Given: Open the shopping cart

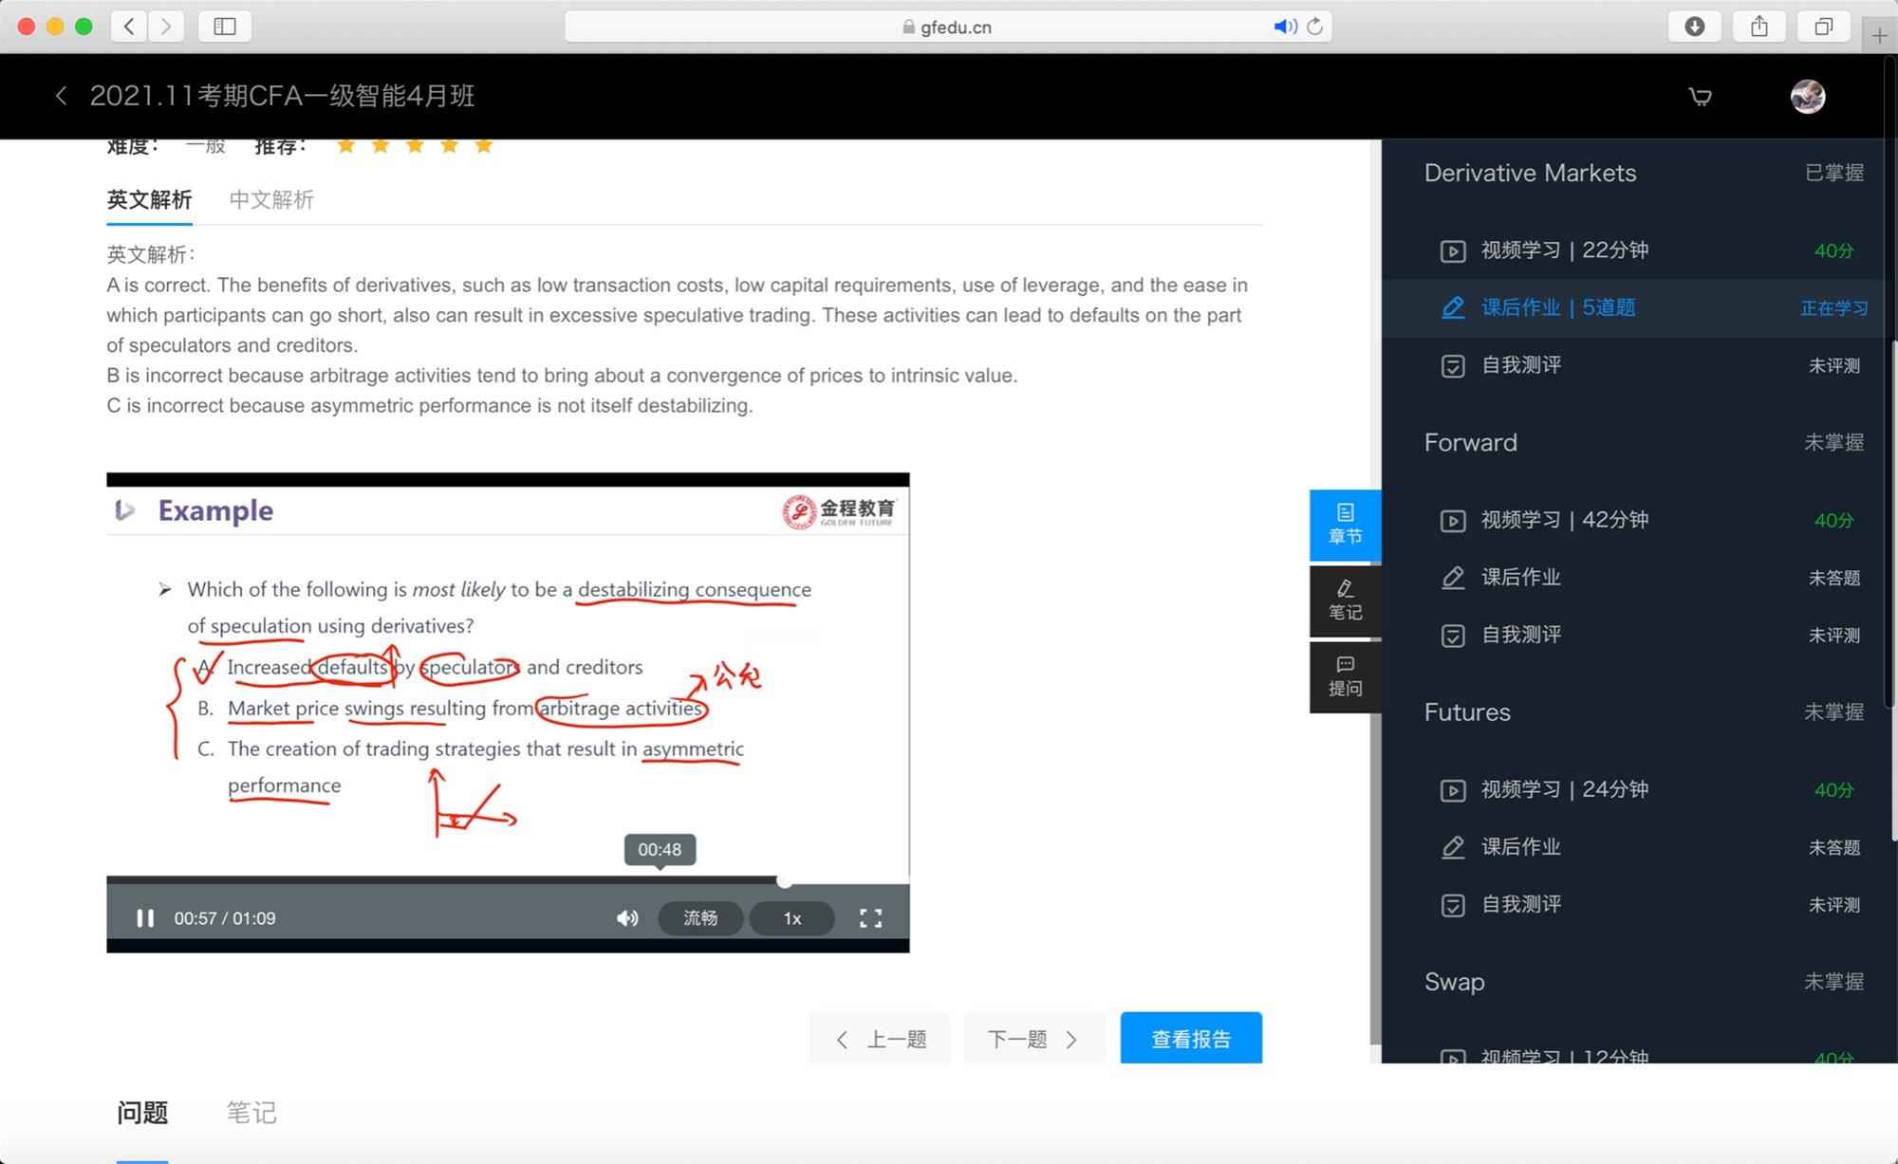Looking at the screenshot, I should (1700, 97).
